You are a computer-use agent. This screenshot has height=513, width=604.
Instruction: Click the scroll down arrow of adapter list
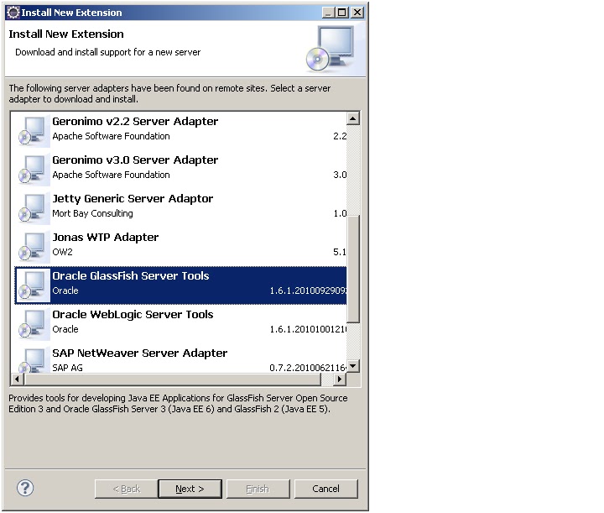353,366
